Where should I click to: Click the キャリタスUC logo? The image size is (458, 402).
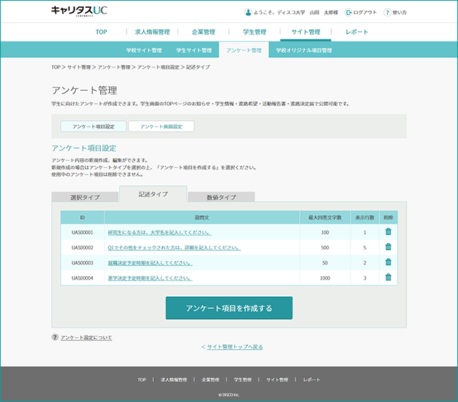[79, 11]
